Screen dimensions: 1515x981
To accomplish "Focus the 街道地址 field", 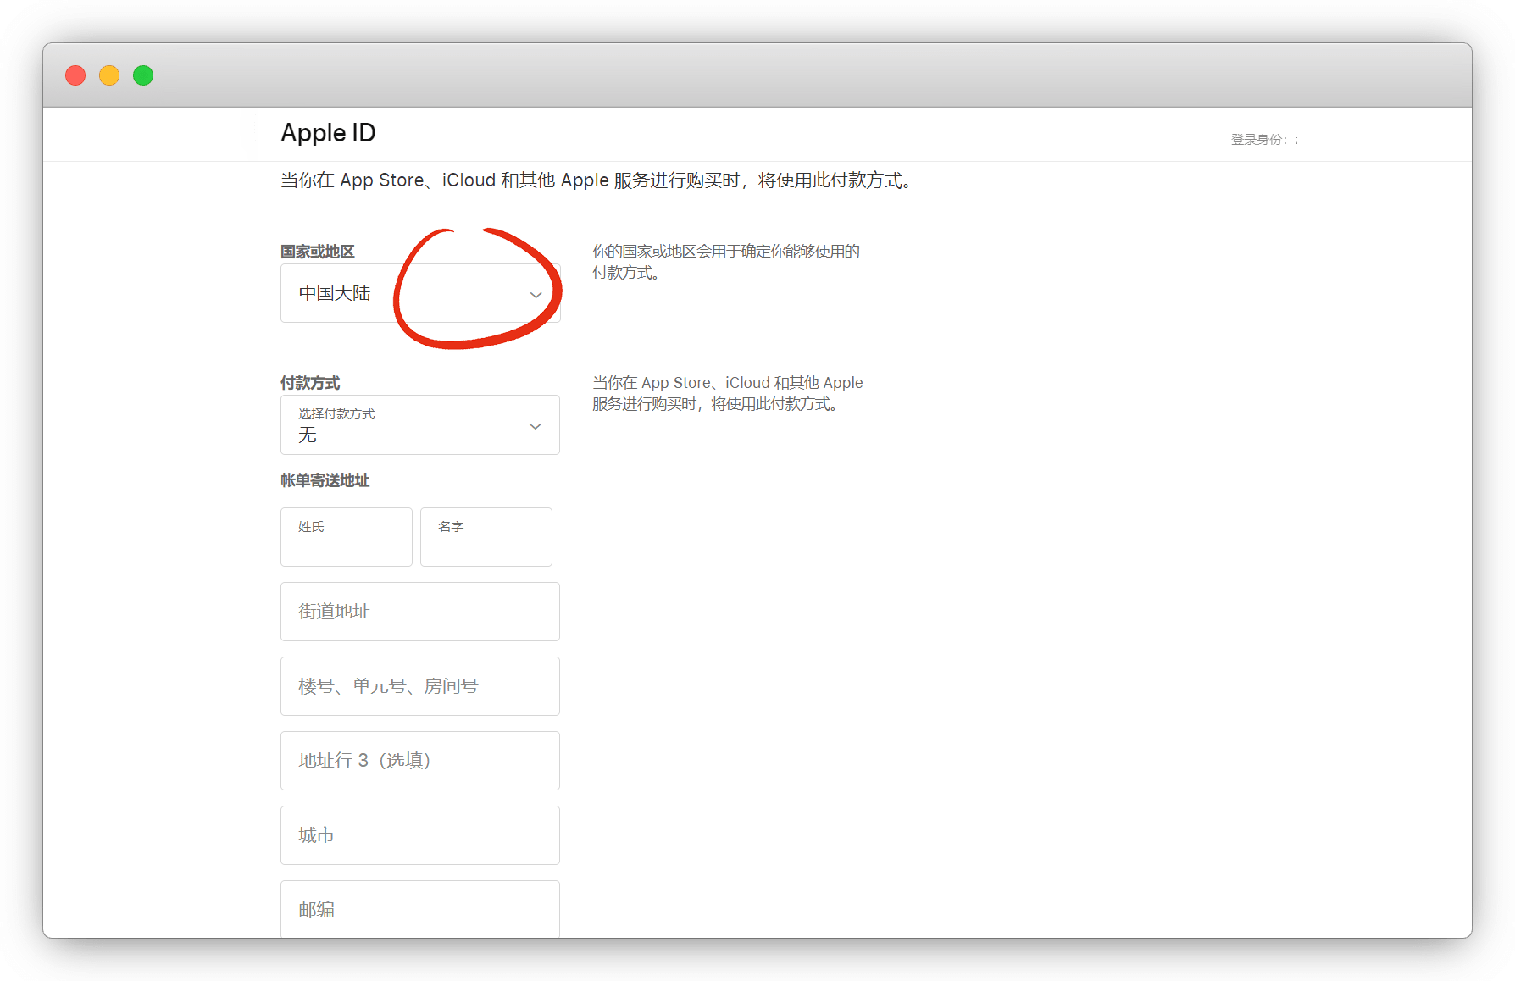I will pyautogui.click(x=420, y=612).
